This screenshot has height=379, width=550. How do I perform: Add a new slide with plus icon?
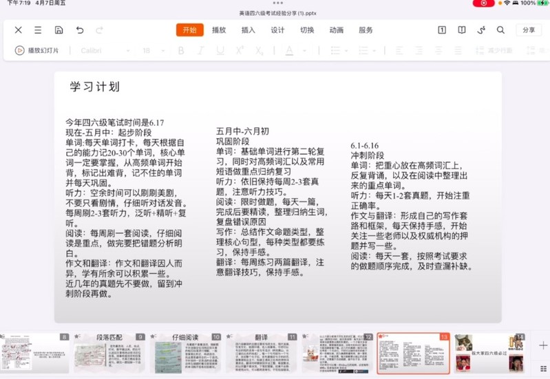pyautogui.click(x=543, y=345)
